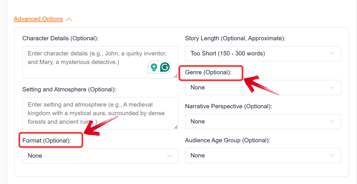The height and width of the screenshot is (184, 357).
Task: Click the Grammarly lightbulb suggestions icon
Action: click(153, 67)
